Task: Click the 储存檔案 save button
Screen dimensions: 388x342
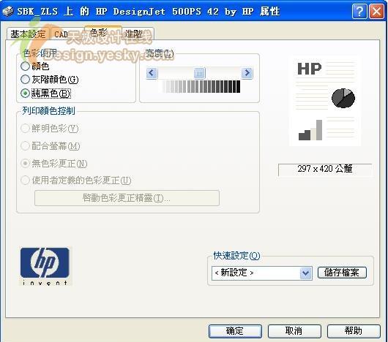Action: [x=342, y=273]
